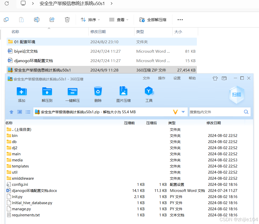Click the 解压到 (Extract to) icon
The image size is (259, 224).
click(x=47, y=91)
